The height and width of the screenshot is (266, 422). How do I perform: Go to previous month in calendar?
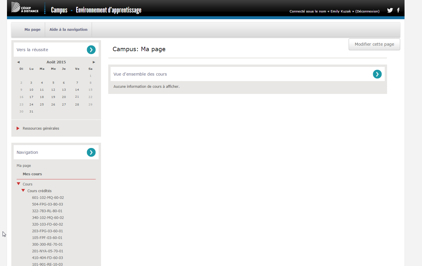(18, 62)
